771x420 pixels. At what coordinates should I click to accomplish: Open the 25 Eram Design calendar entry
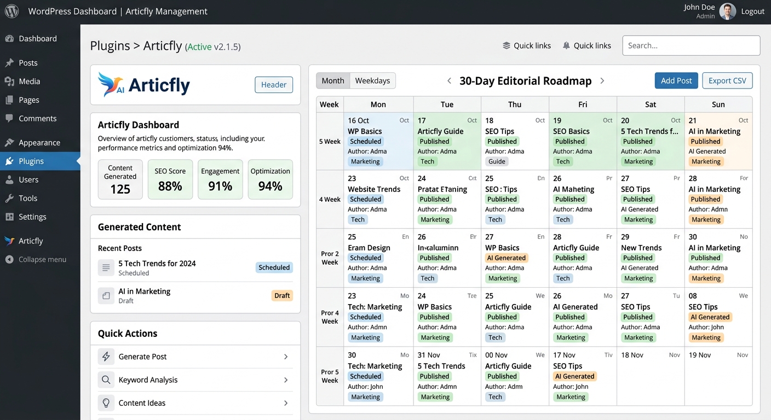pyautogui.click(x=378, y=258)
